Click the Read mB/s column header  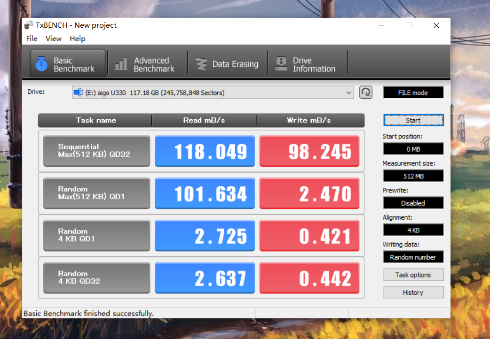coord(204,120)
